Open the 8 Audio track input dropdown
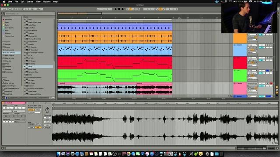Screen dimensions: 280x157 [x=252, y=83]
